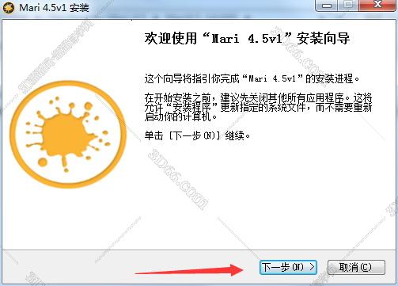
Task: Click the 下一步(N) button to continue
Action: [288, 267]
